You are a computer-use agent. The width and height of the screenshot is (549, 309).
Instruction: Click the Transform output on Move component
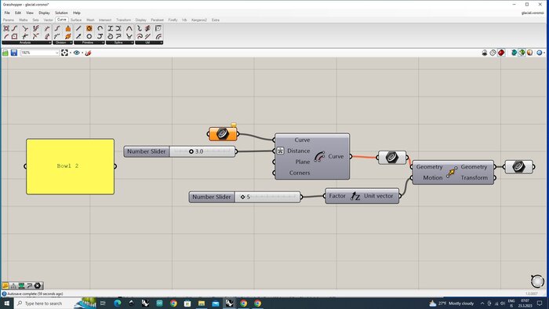pyautogui.click(x=474, y=178)
